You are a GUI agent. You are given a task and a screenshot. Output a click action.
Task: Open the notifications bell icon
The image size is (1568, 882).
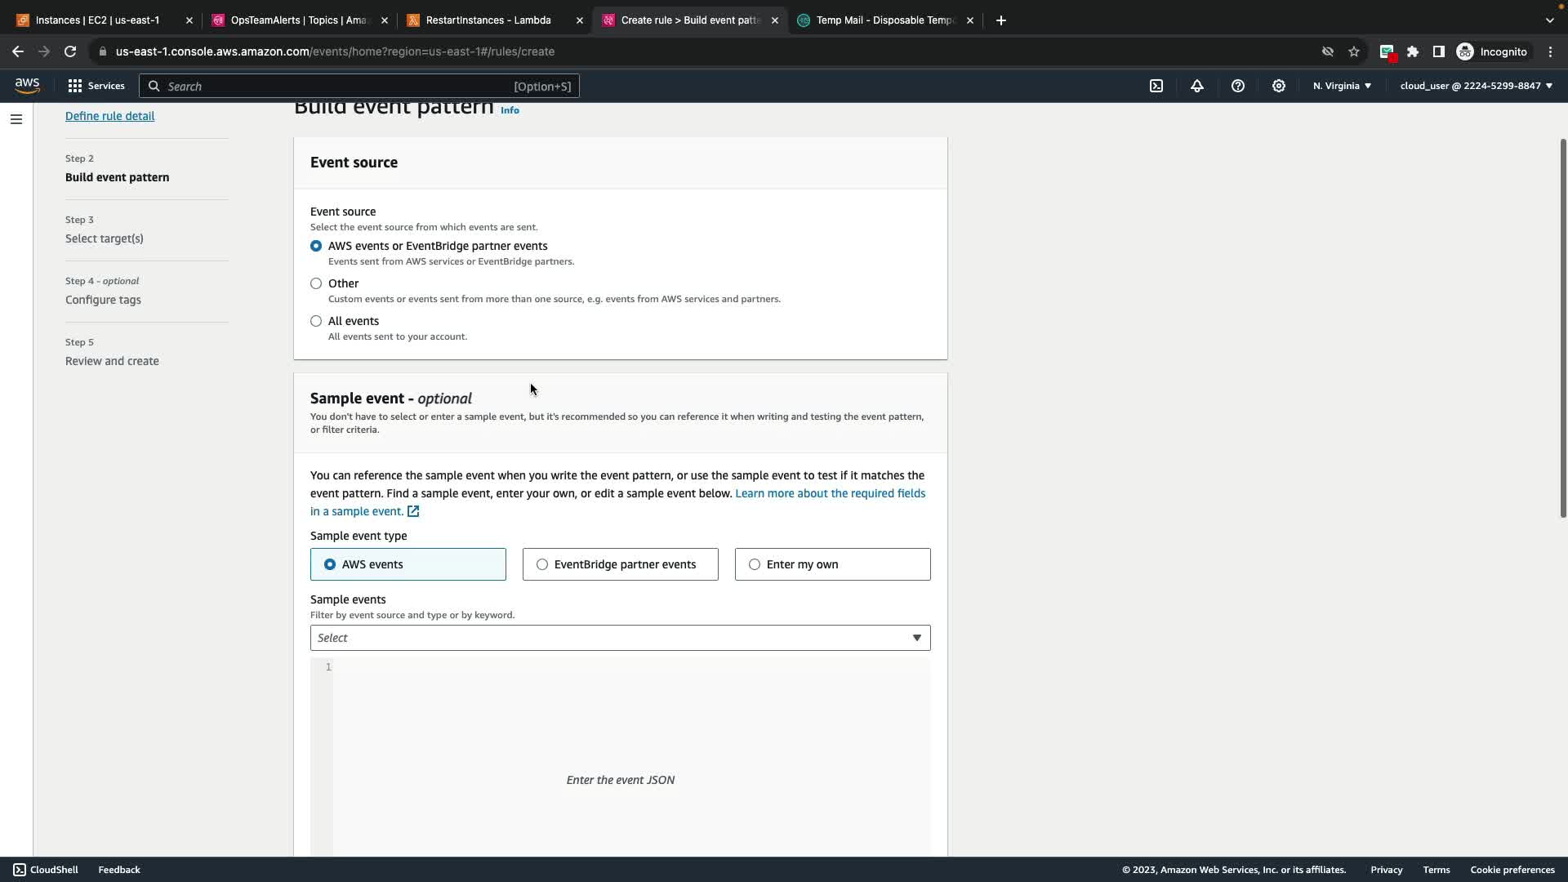pyautogui.click(x=1197, y=86)
